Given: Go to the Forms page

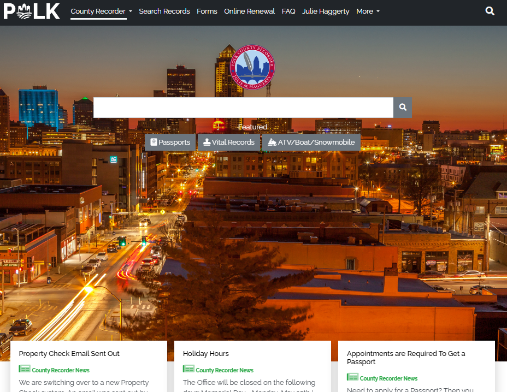Looking at the screenshot, I should click(207, 11).
